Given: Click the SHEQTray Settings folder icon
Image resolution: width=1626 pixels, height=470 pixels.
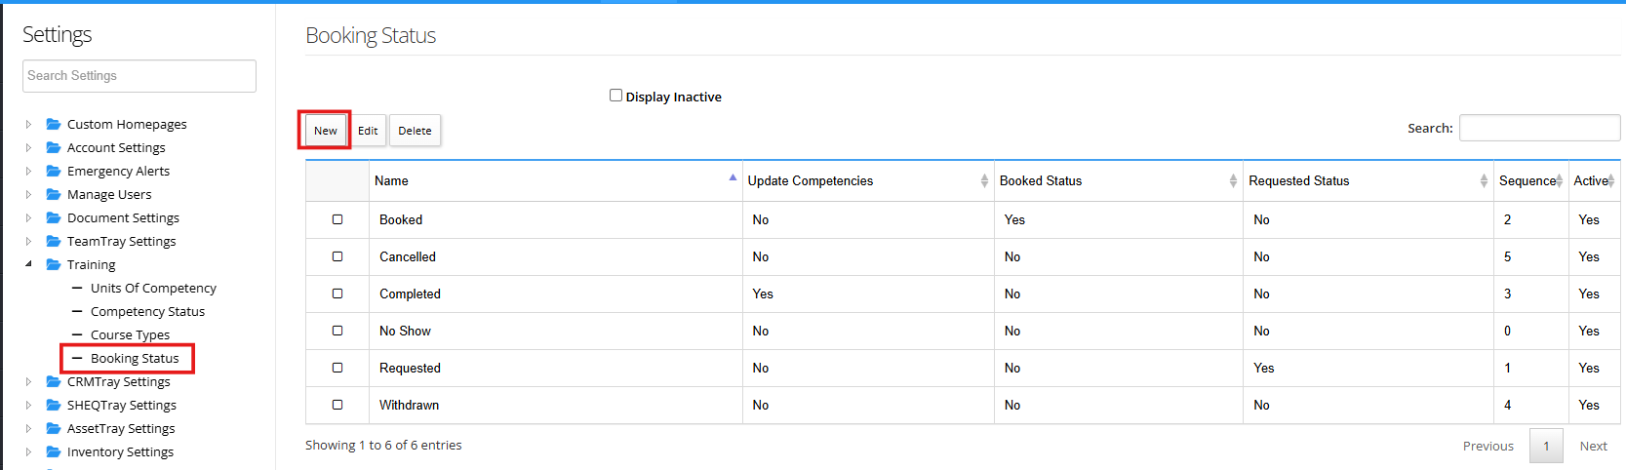Looking at the screenshot, I should coord(54,405).
